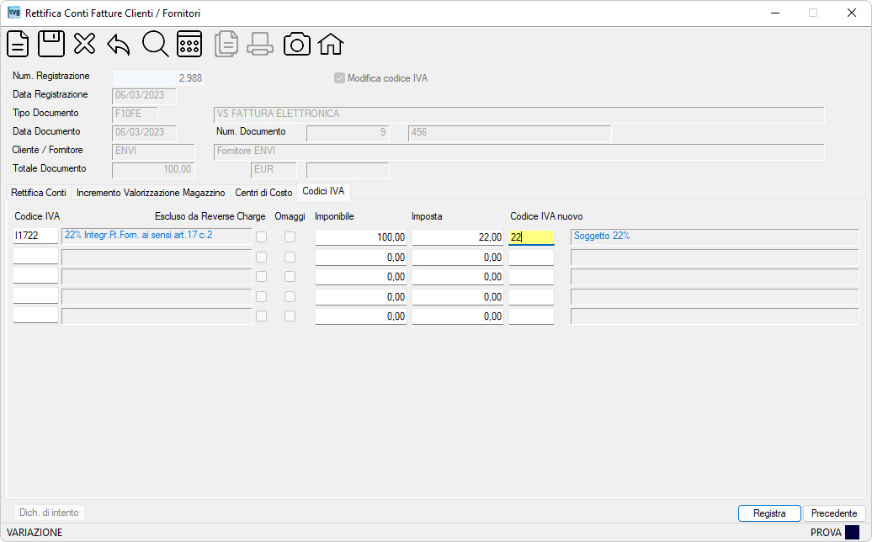
Task: Click the copy documents toolbar icon
Action: tap(226, 44)
